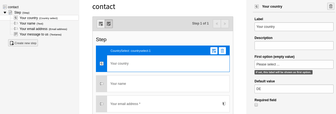Switch to form preview mode icon
Viewport: 336px width, 114px height.
[x=101, y=24]
